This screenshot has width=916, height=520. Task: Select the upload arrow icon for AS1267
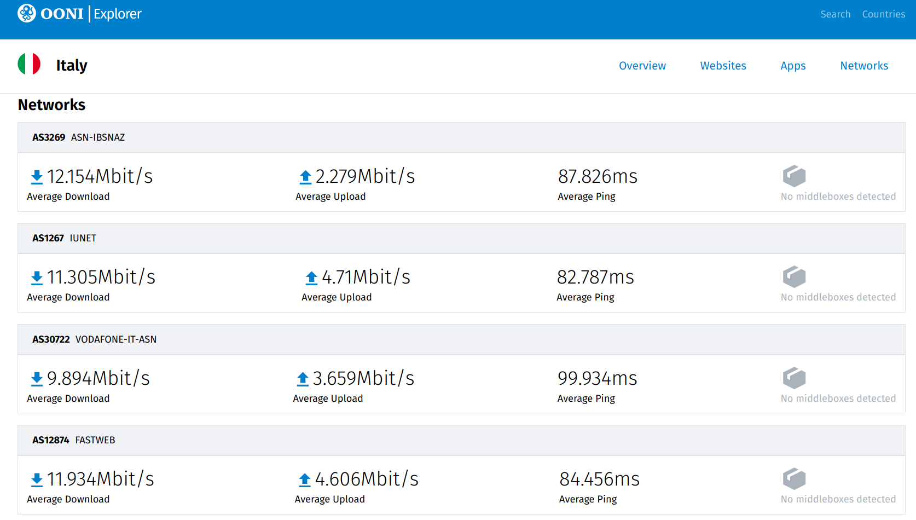310,278
